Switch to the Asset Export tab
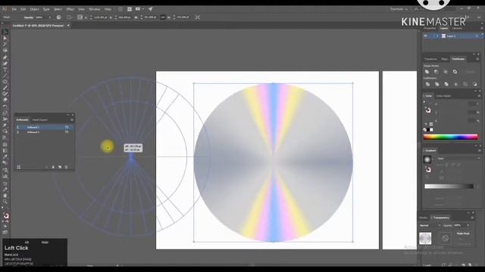The image size is (485, 272). [40, 119]
